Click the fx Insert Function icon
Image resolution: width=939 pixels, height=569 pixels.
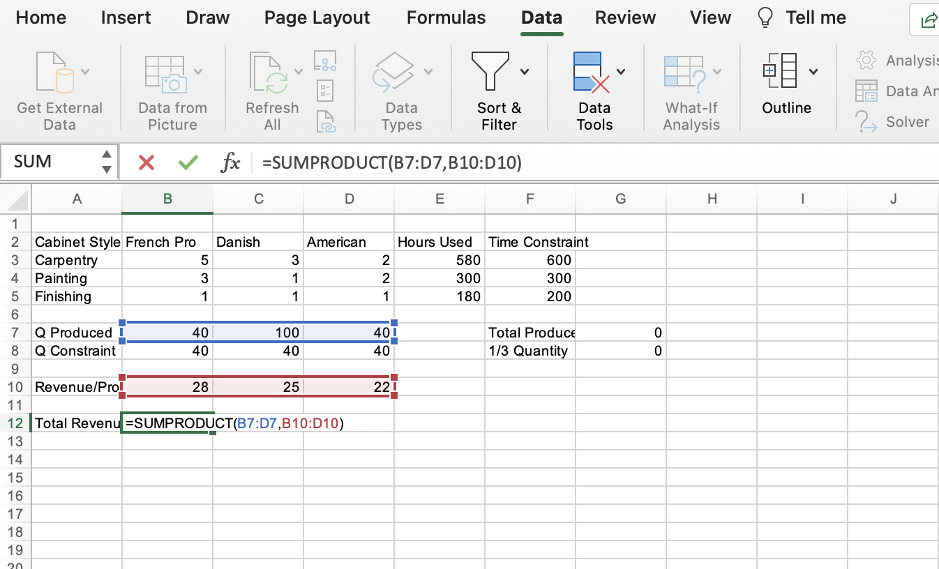tap(230, 163)
